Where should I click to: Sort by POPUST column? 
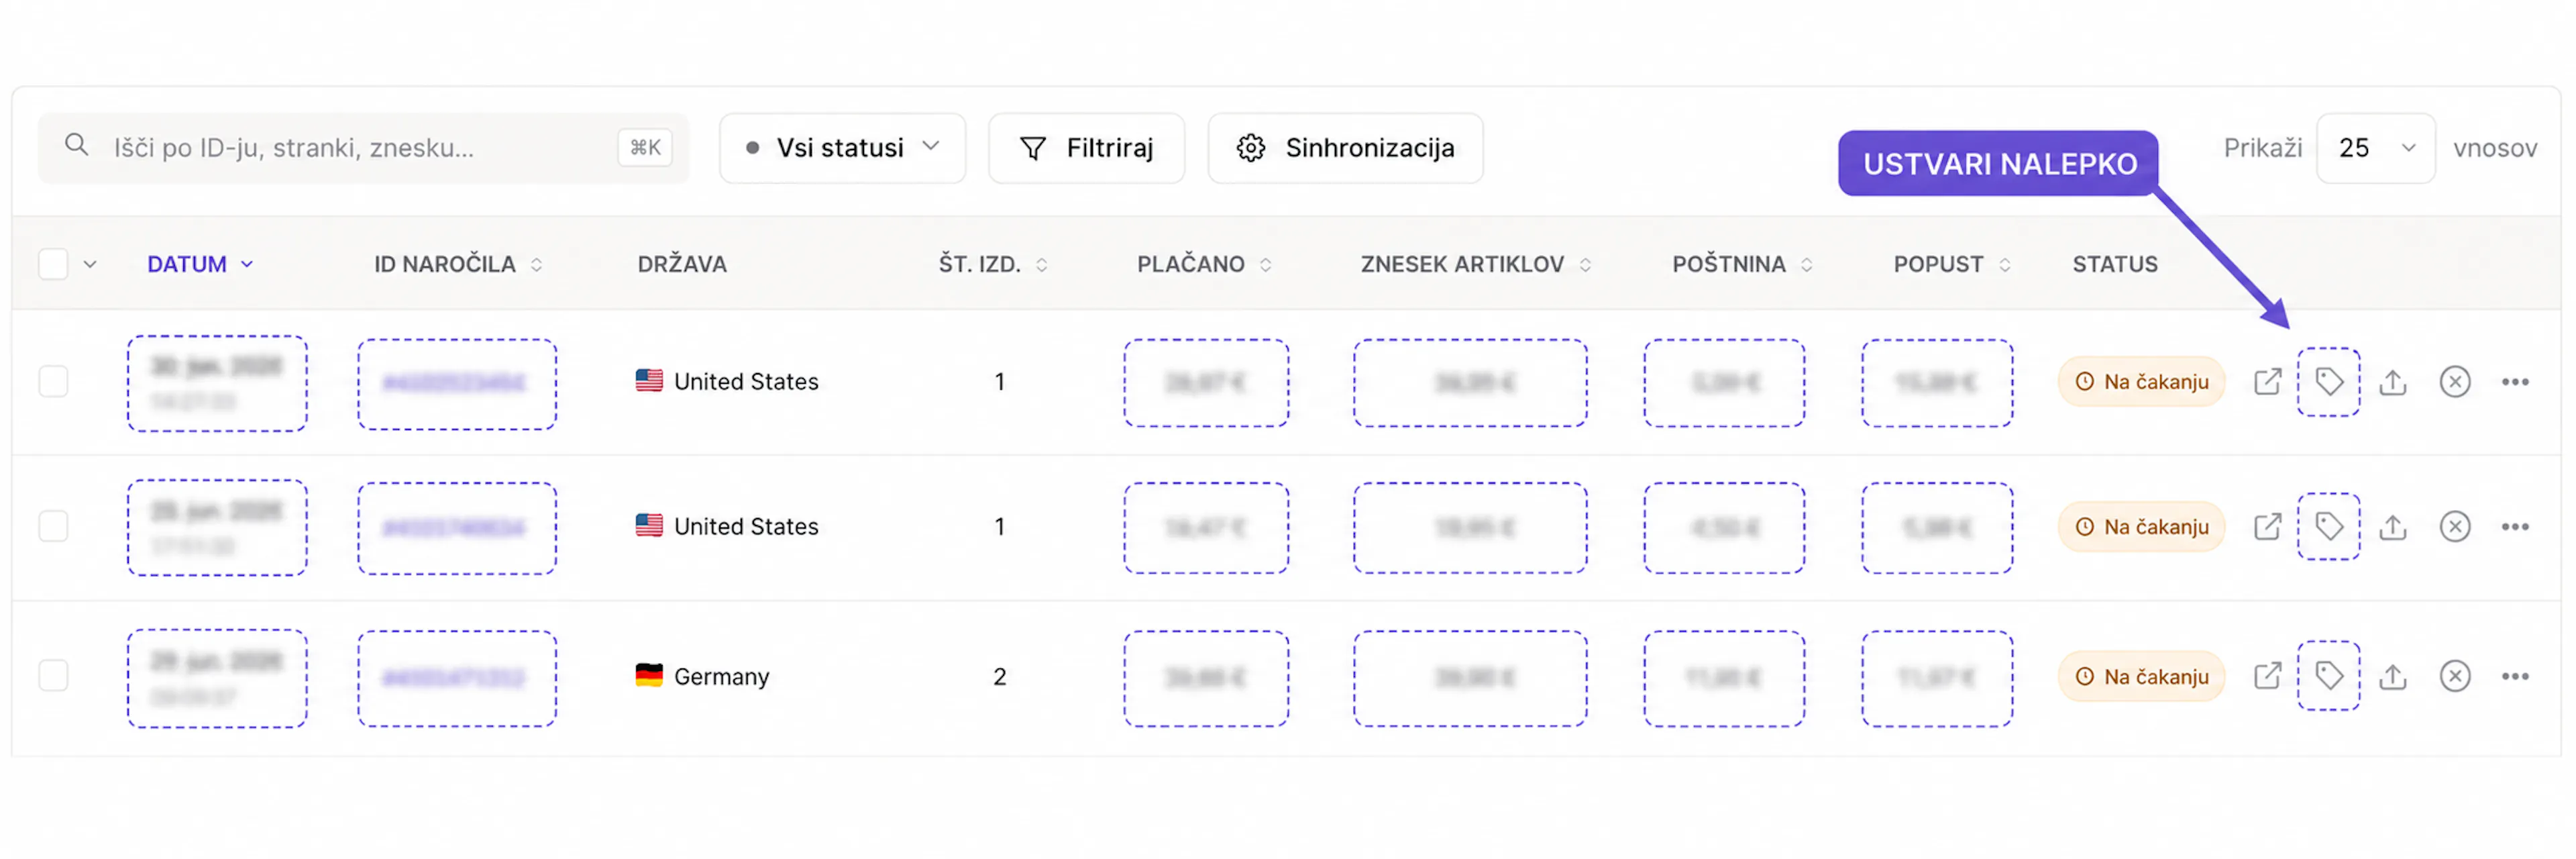pos(1952,264)
